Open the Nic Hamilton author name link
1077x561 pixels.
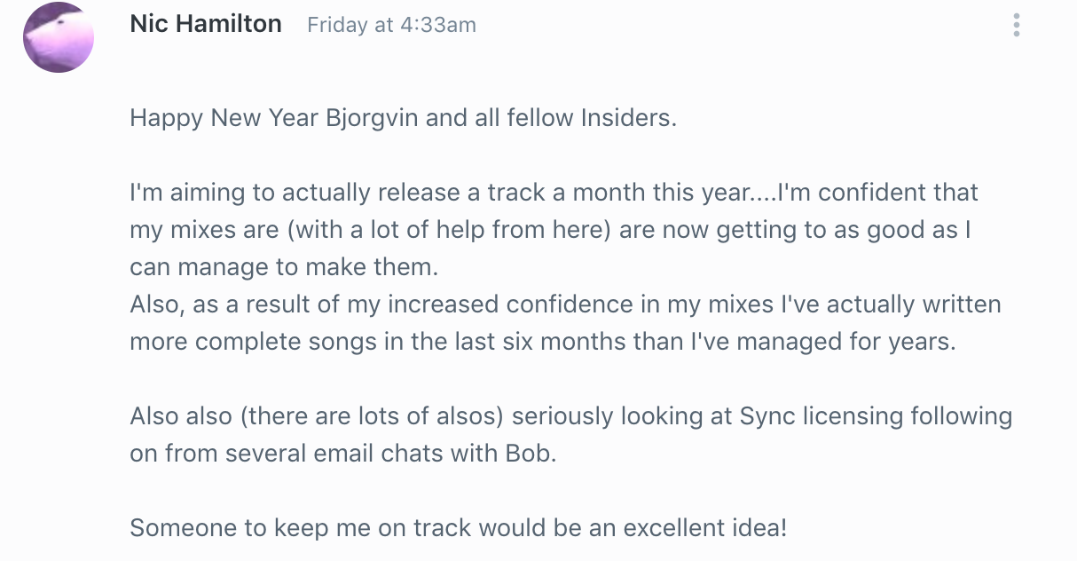[206, 24]
